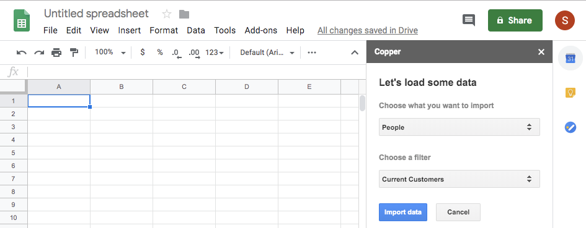
Task: Print the spreadsheet using the printer icon
Action: click(x=56, y=53)
